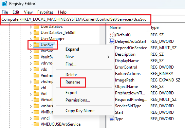Click the DelayedAutoStart DWORD icon
The height and width of the screenshot is (128, 185).
(x=111, y=41)
